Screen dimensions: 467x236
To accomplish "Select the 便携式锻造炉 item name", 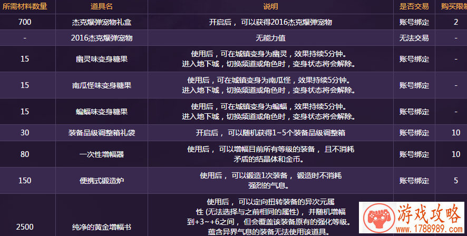I will (102, 181).
